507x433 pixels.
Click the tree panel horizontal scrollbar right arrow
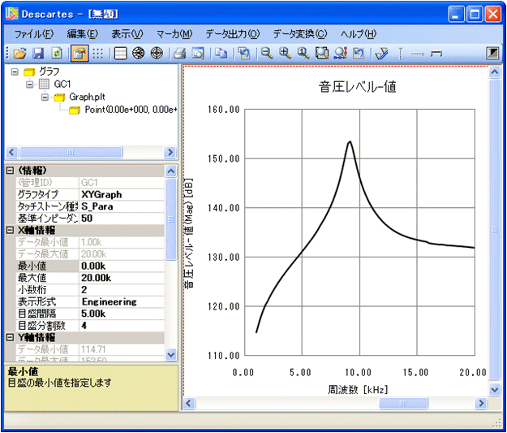coord(170,152)
